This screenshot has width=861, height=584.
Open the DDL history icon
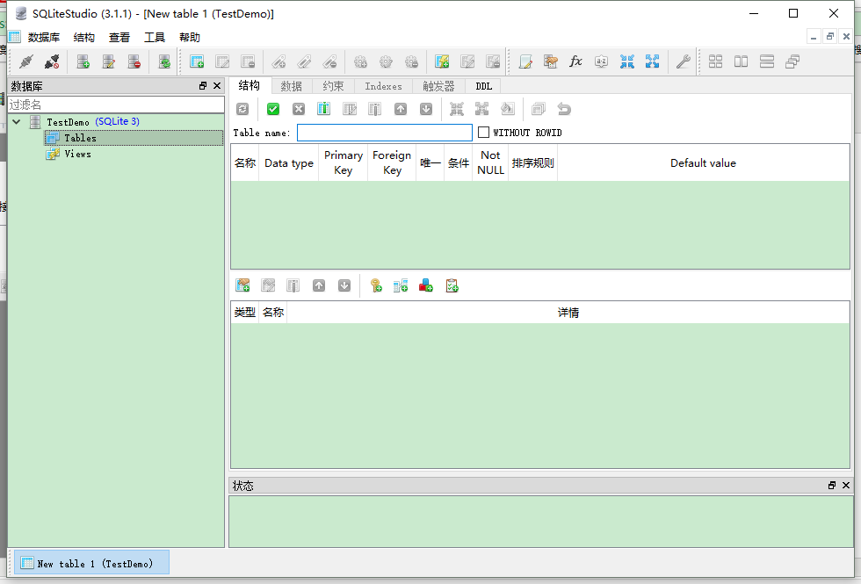pos(550,61)
